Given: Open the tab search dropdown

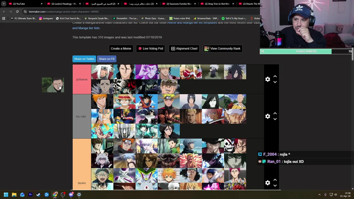Looking at the screenshot, I should (x=4, y=4).
